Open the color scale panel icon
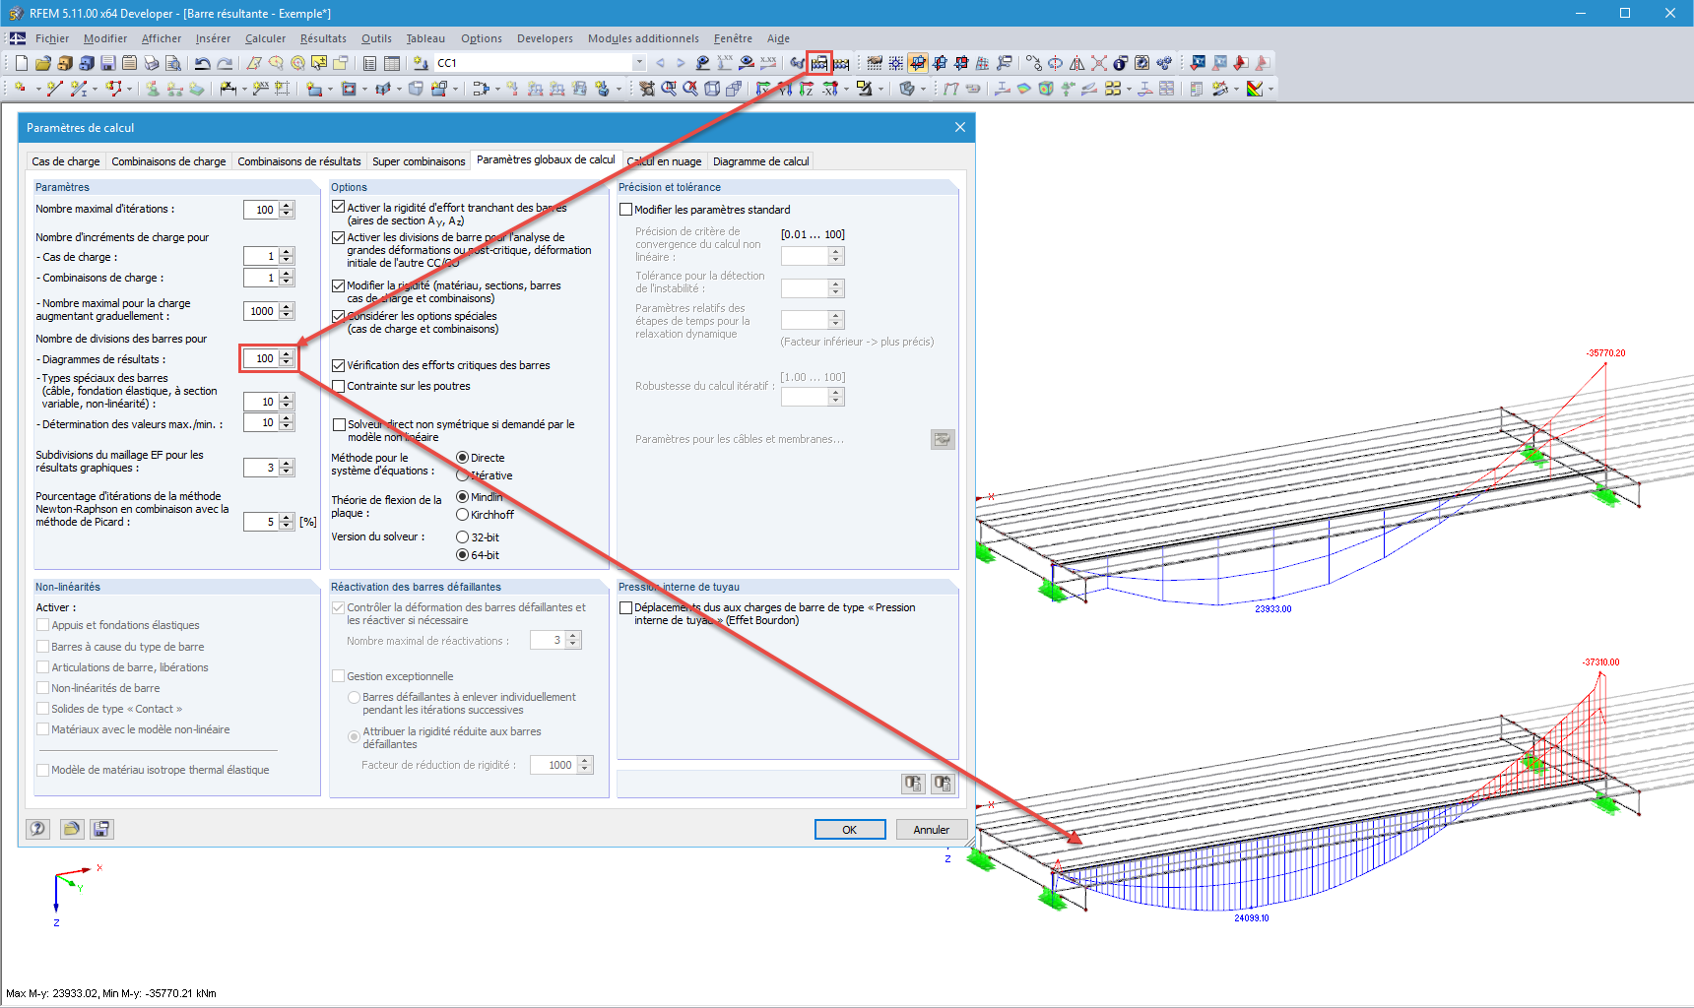This screenshot has width=1694, height=1008. click(1254, 89)
